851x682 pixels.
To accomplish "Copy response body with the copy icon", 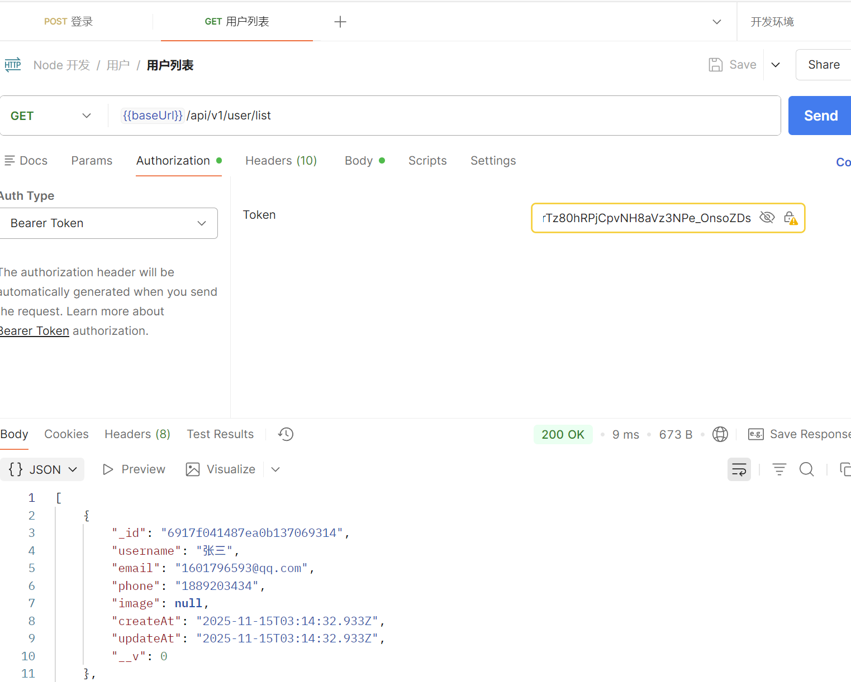I will [x=845, y=469].
